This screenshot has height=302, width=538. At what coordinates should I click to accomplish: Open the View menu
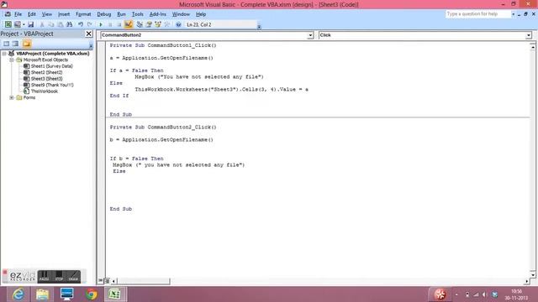pos(47,14)
